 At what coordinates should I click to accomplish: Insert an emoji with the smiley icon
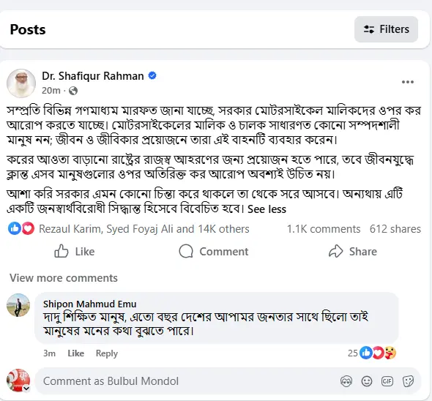click(x=367, y=381)
